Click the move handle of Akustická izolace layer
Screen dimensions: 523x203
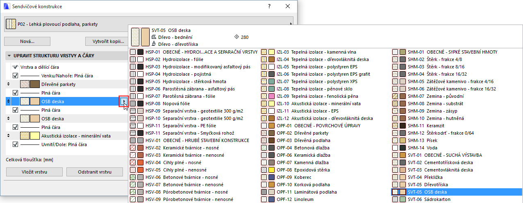pyautogui.click(x=8, y=136)
